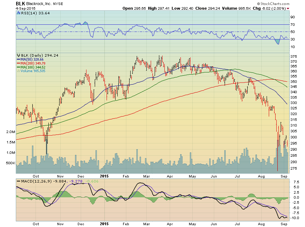The image size is (305, 227).
Task: Click the 375 price axis label
Action: (294, 57)
